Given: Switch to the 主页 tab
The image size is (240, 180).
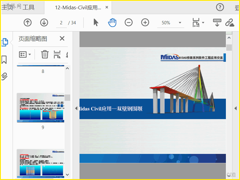Looking at the screenshot, I should coord(7,7).
